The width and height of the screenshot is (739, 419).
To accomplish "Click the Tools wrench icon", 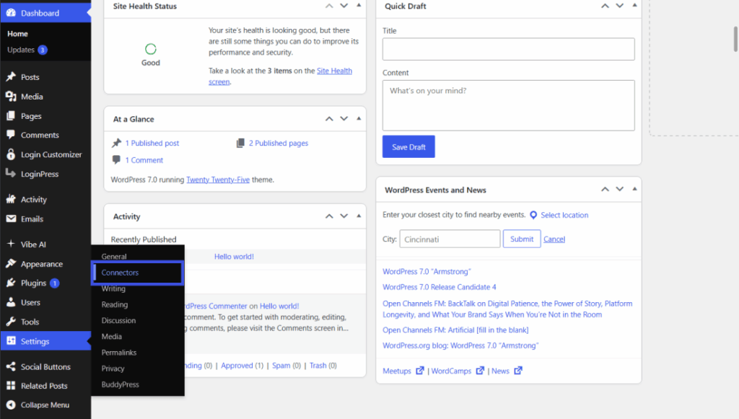I will coord(11,322).
